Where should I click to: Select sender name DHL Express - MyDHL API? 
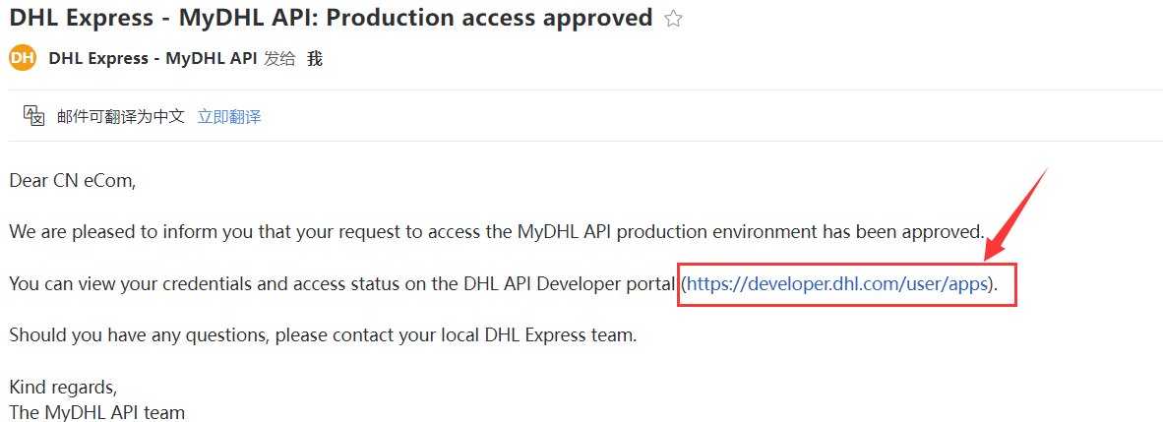click(153, 59)
